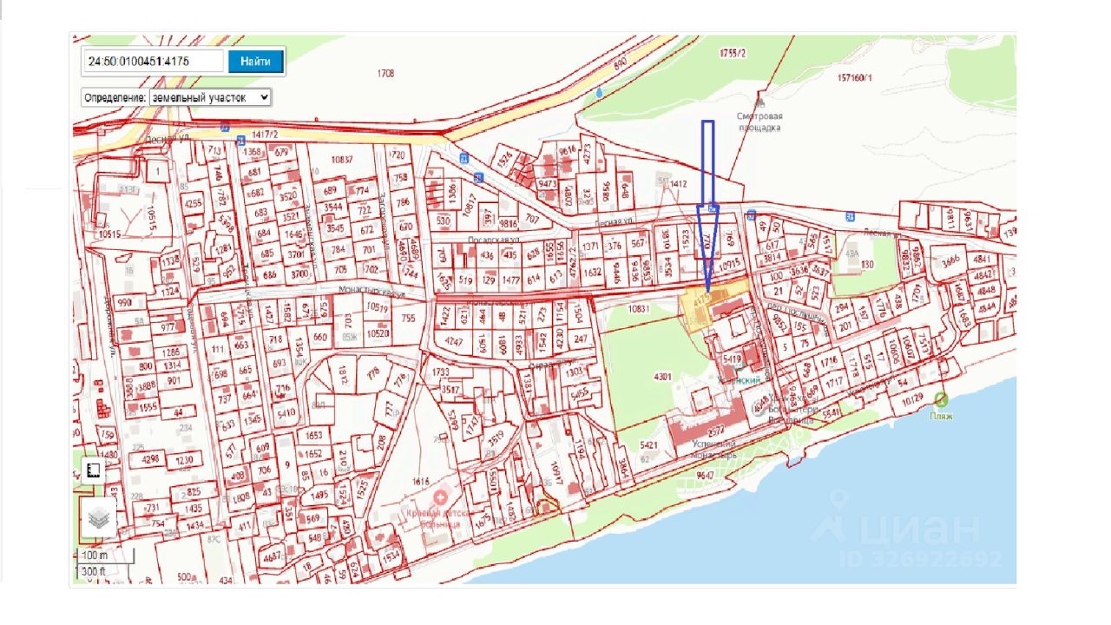Select parcel 10915
This screenshot has width=1111, height=625.
(x=728, y=264)
